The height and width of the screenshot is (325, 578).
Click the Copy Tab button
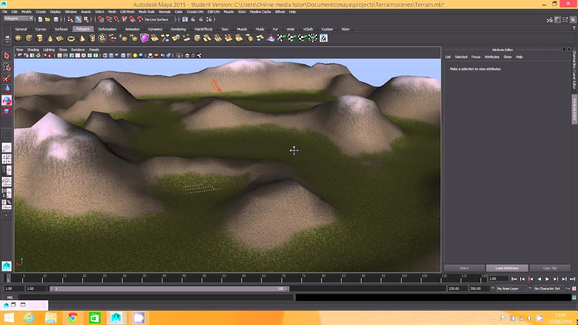pyautogui.click(x=550, y=268)
